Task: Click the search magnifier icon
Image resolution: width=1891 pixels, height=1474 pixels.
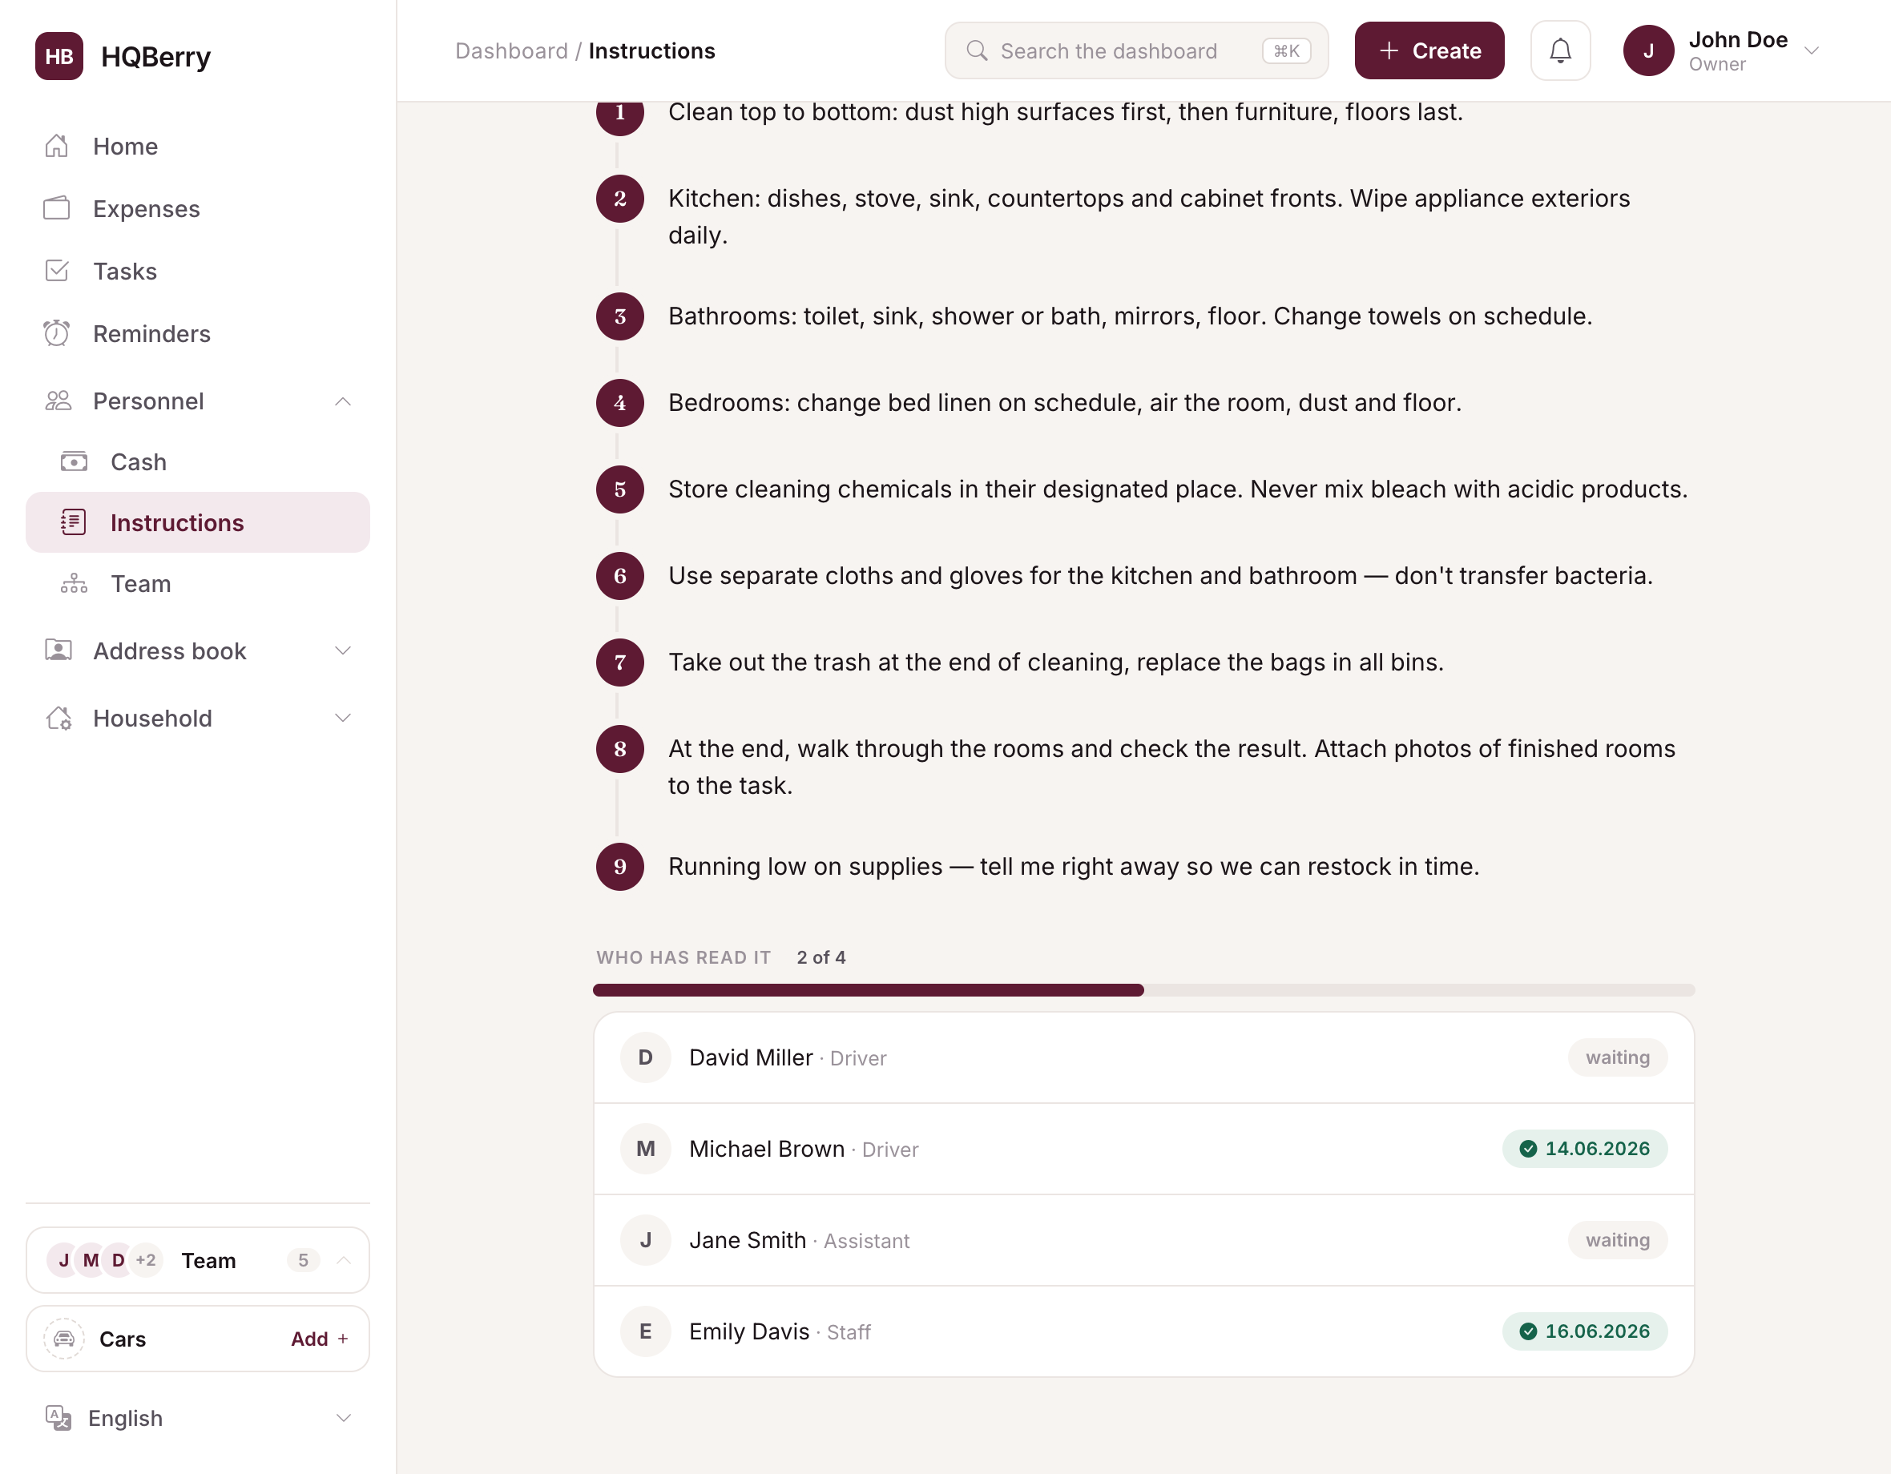Action: [977, 51]
